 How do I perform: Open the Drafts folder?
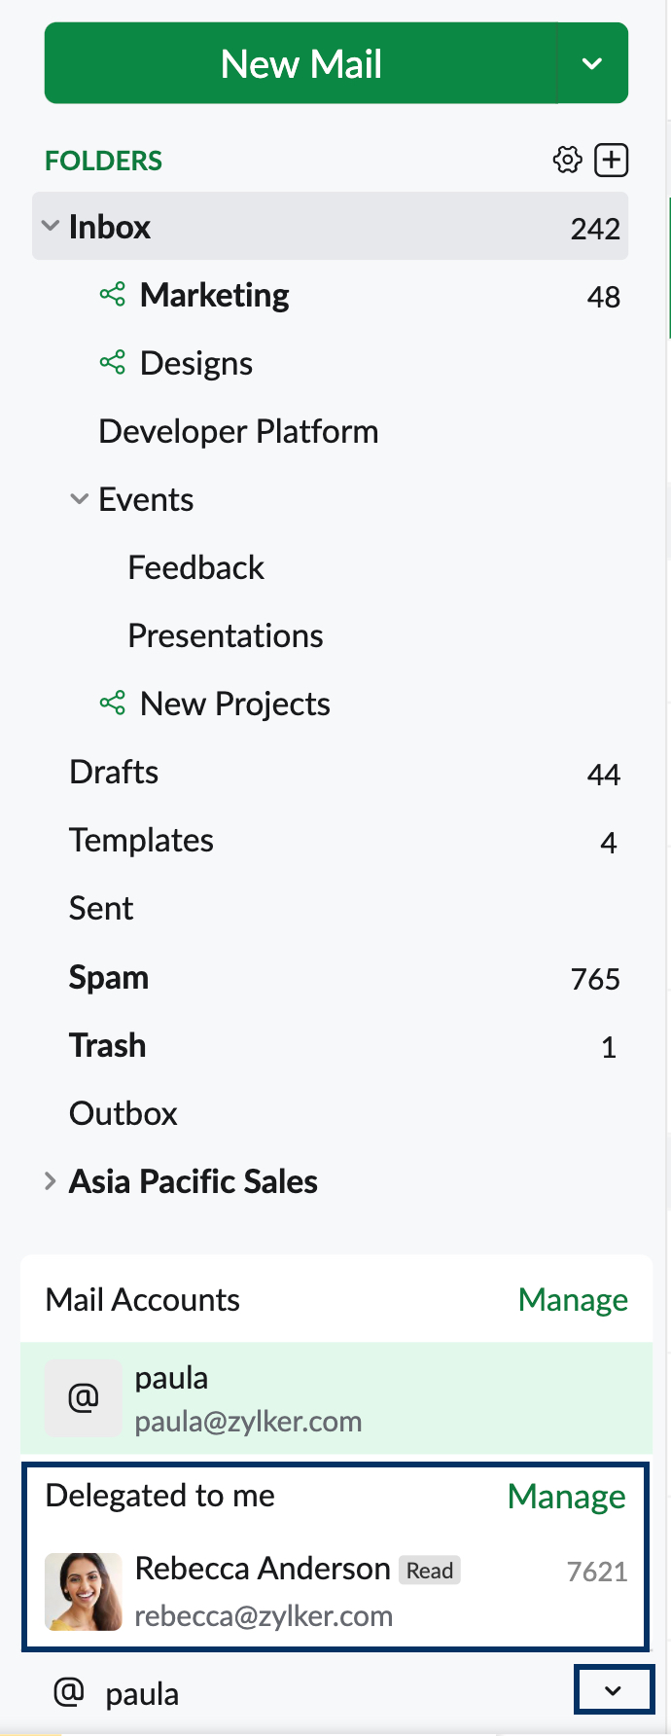[114, 773]
